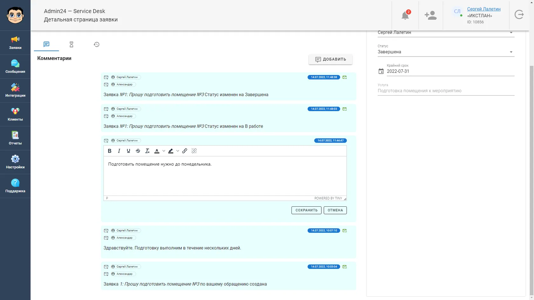Open the Настройки section in sidebar
This screenshot has width=534, height=300.
15,162
